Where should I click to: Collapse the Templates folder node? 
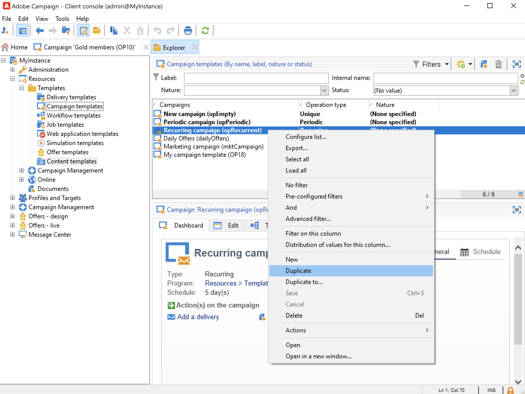(x=22, y=88)
